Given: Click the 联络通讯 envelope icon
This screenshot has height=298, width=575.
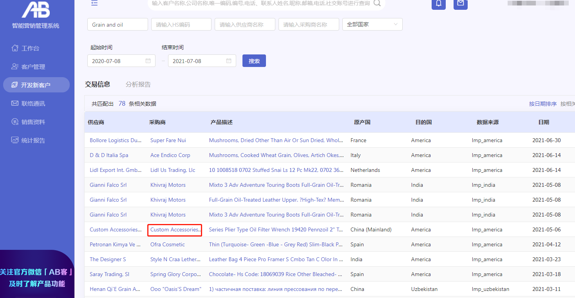Looking at the screenshot, I should point(15,103).
